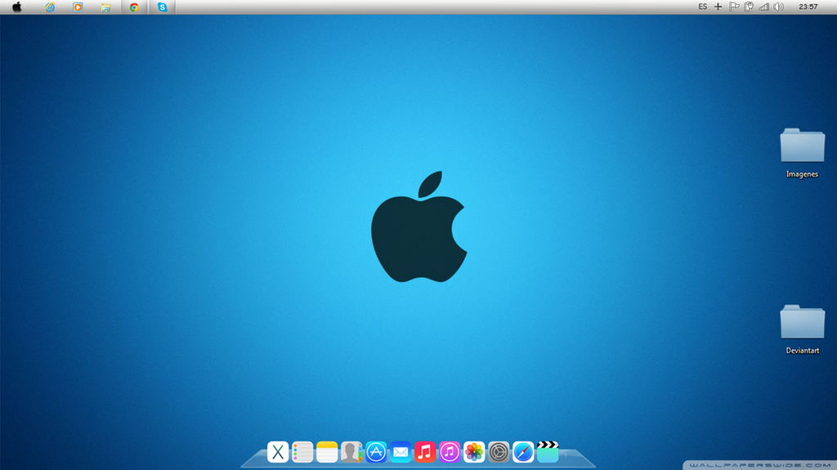Open the red Music icon in the dock

coord(425,452)
